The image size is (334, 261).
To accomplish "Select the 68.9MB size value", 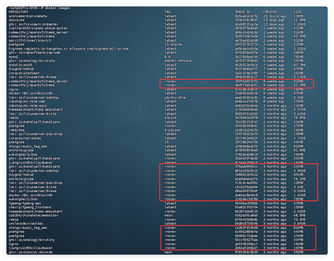I will click(x=299, y=216).
